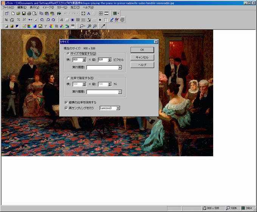The image size is (257, 212).
Task: Click the copy icon in toolbar
Action: pyautogui.click(x=41, y=14)
